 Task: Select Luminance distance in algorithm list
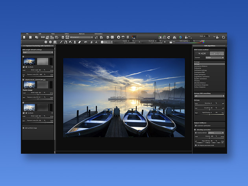(x=201, y=66)
